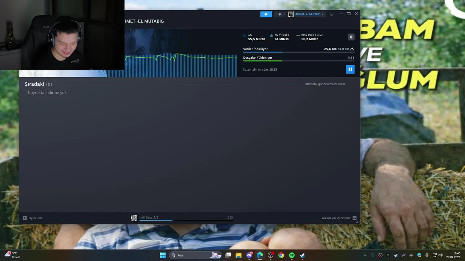The width and height of the screenshot is (465, 261).
Task: Open the volume speaker tray icon
Action: pos(440,255)
